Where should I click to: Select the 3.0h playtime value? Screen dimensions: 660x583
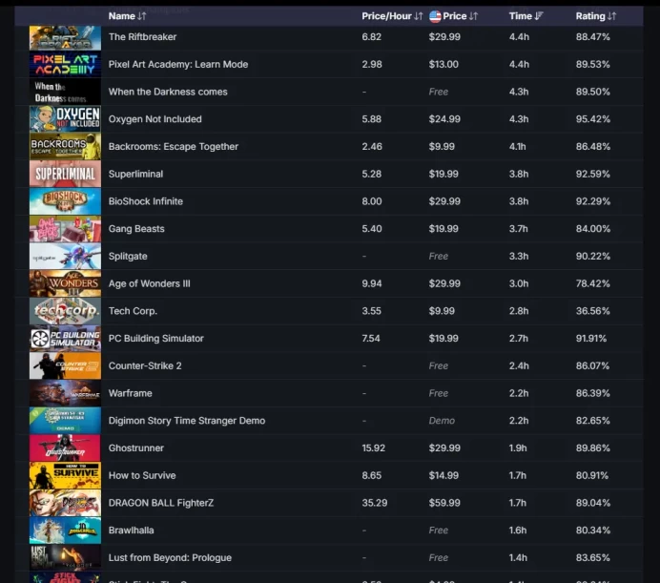519,283
